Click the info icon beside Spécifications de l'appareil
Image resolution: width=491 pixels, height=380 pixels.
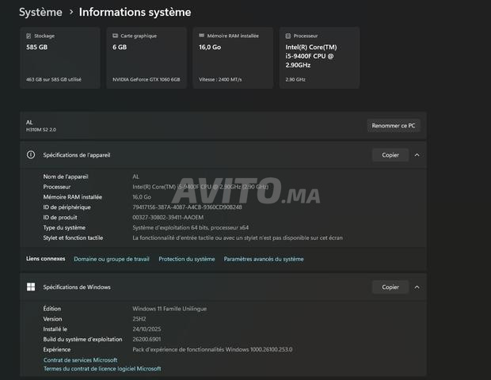[x=31, y=155]
